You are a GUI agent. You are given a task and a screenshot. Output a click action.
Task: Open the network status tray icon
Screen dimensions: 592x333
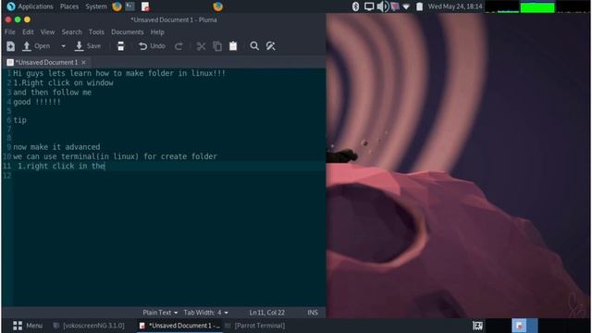(x=406, y=6)
